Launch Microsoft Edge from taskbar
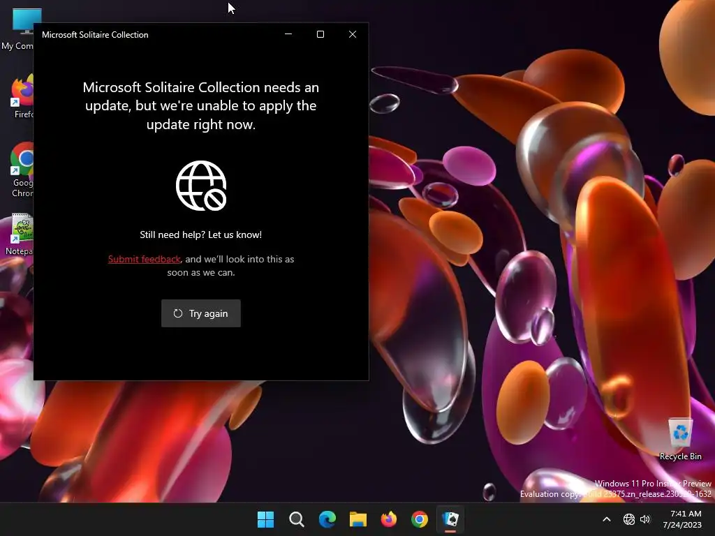Image resolution: width=715 pixels, height=536 pixels. coord(327,519)
